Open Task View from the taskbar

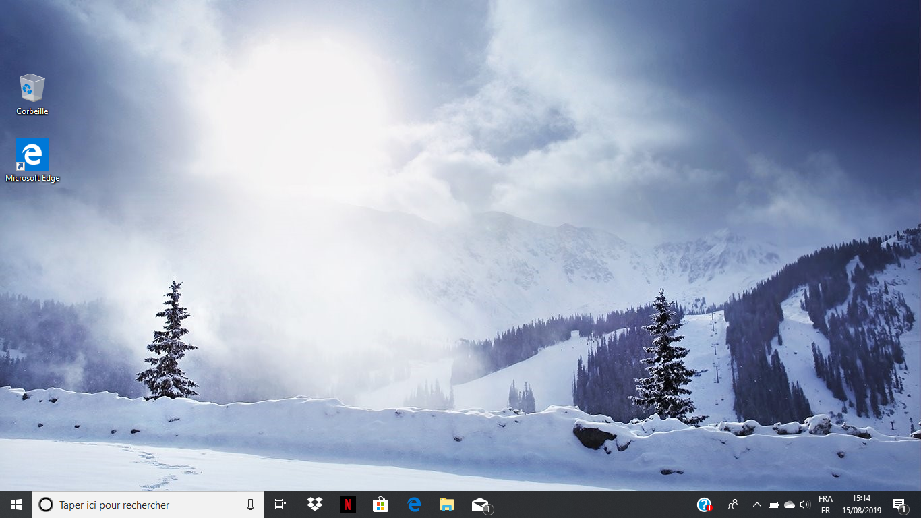pos(280,505)
